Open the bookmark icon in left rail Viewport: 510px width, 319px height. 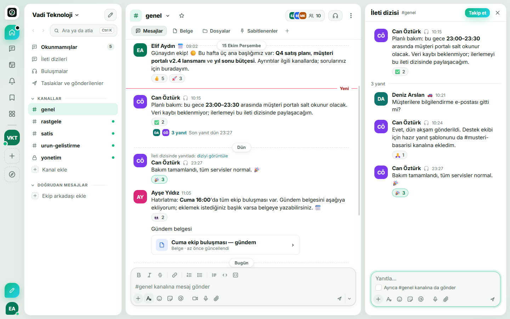click(12, 97)
